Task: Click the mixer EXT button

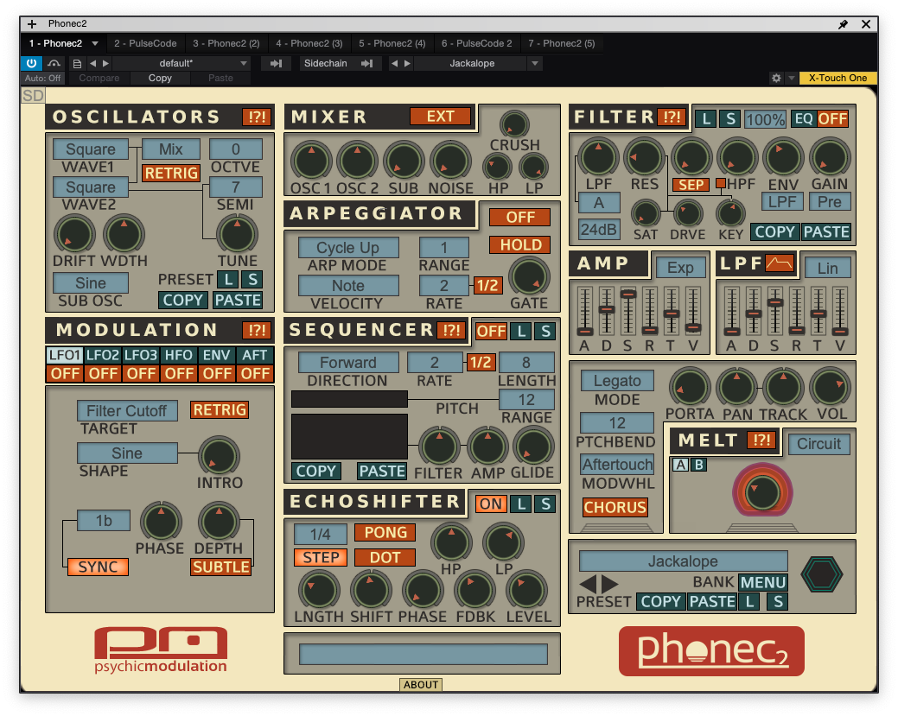Action: [441, 117]
